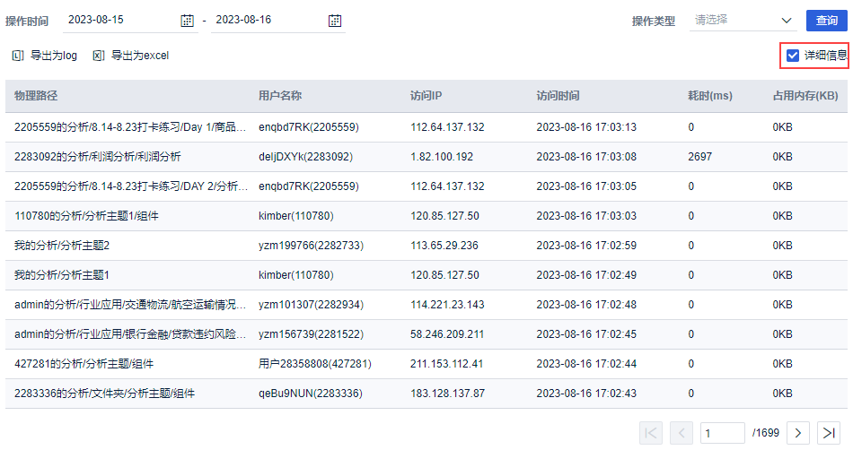Click the page number input box
This screenshot has height=450, width=853.
coord(722,433)
